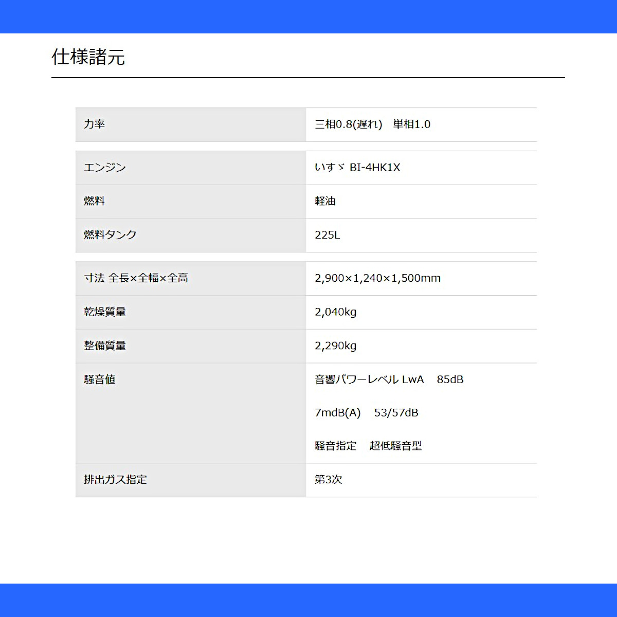
Task: Select the 騒音値 label cell
Action: (x=191, y=413)
